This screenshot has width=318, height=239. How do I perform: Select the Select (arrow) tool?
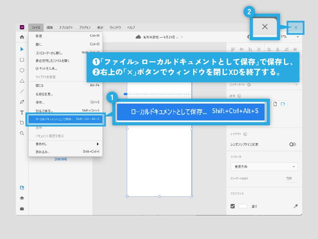click(22, 49)
